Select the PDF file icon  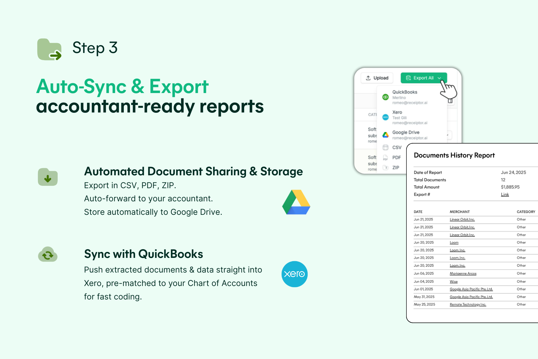coord(385,157)
